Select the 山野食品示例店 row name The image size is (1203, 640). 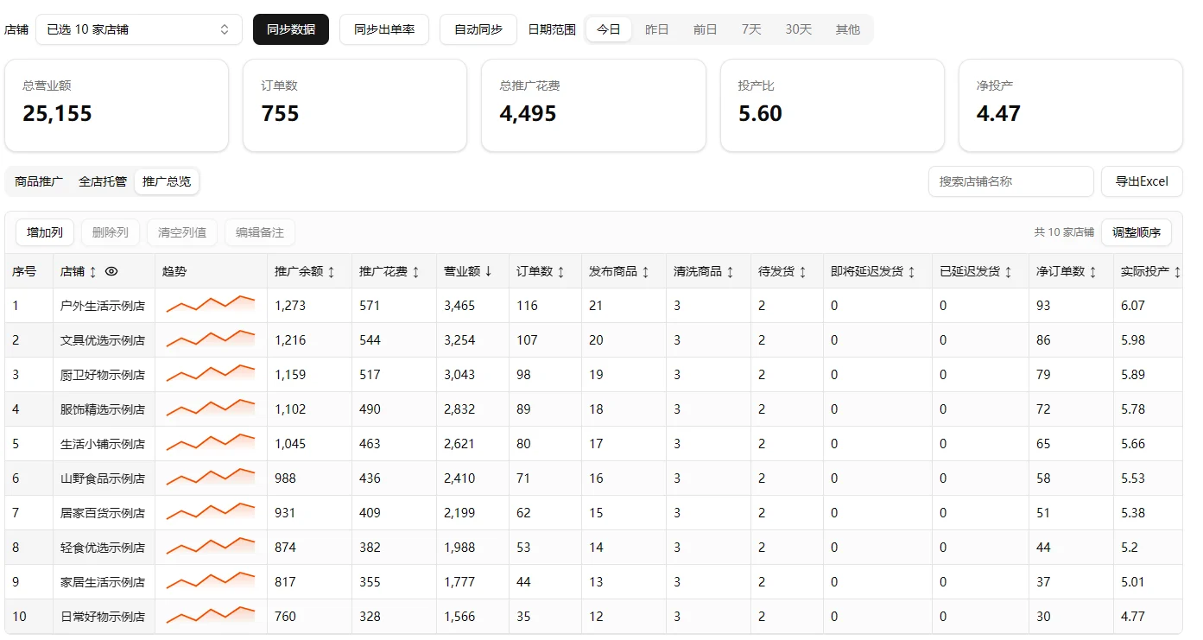click(x=103, y=478)
